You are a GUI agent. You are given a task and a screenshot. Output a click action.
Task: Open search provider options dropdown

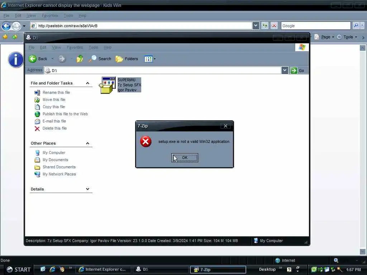(362, 25)
